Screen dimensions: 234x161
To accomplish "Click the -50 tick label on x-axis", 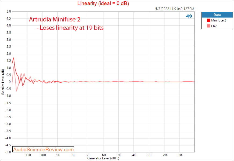I will tap(118, 155).
